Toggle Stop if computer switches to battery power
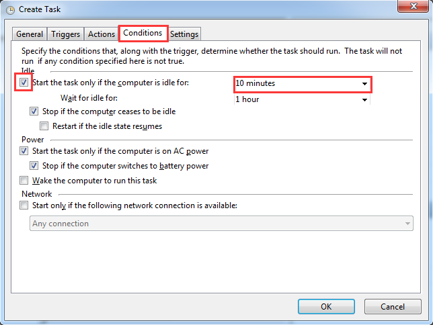This screenshot has height=325, width=433. tap(34, 166)
